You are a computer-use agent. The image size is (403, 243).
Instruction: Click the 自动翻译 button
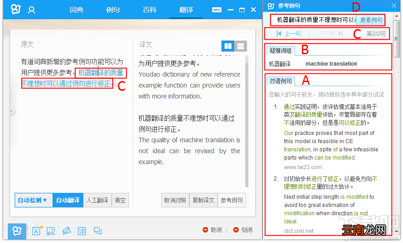point(68,200)
